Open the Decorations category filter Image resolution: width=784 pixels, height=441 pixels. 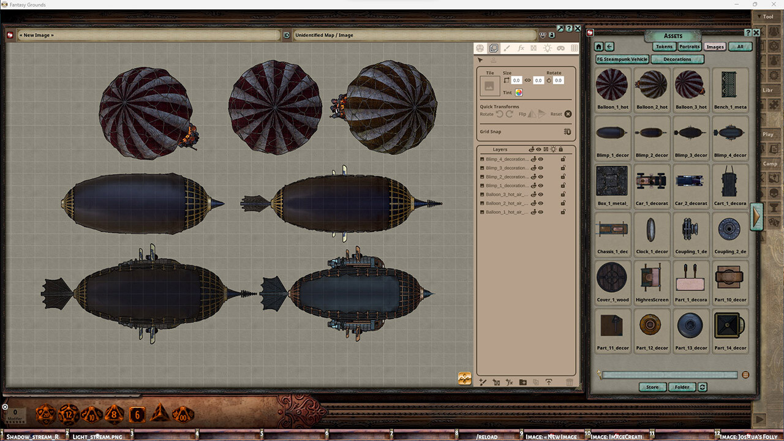tap(677, 59)
